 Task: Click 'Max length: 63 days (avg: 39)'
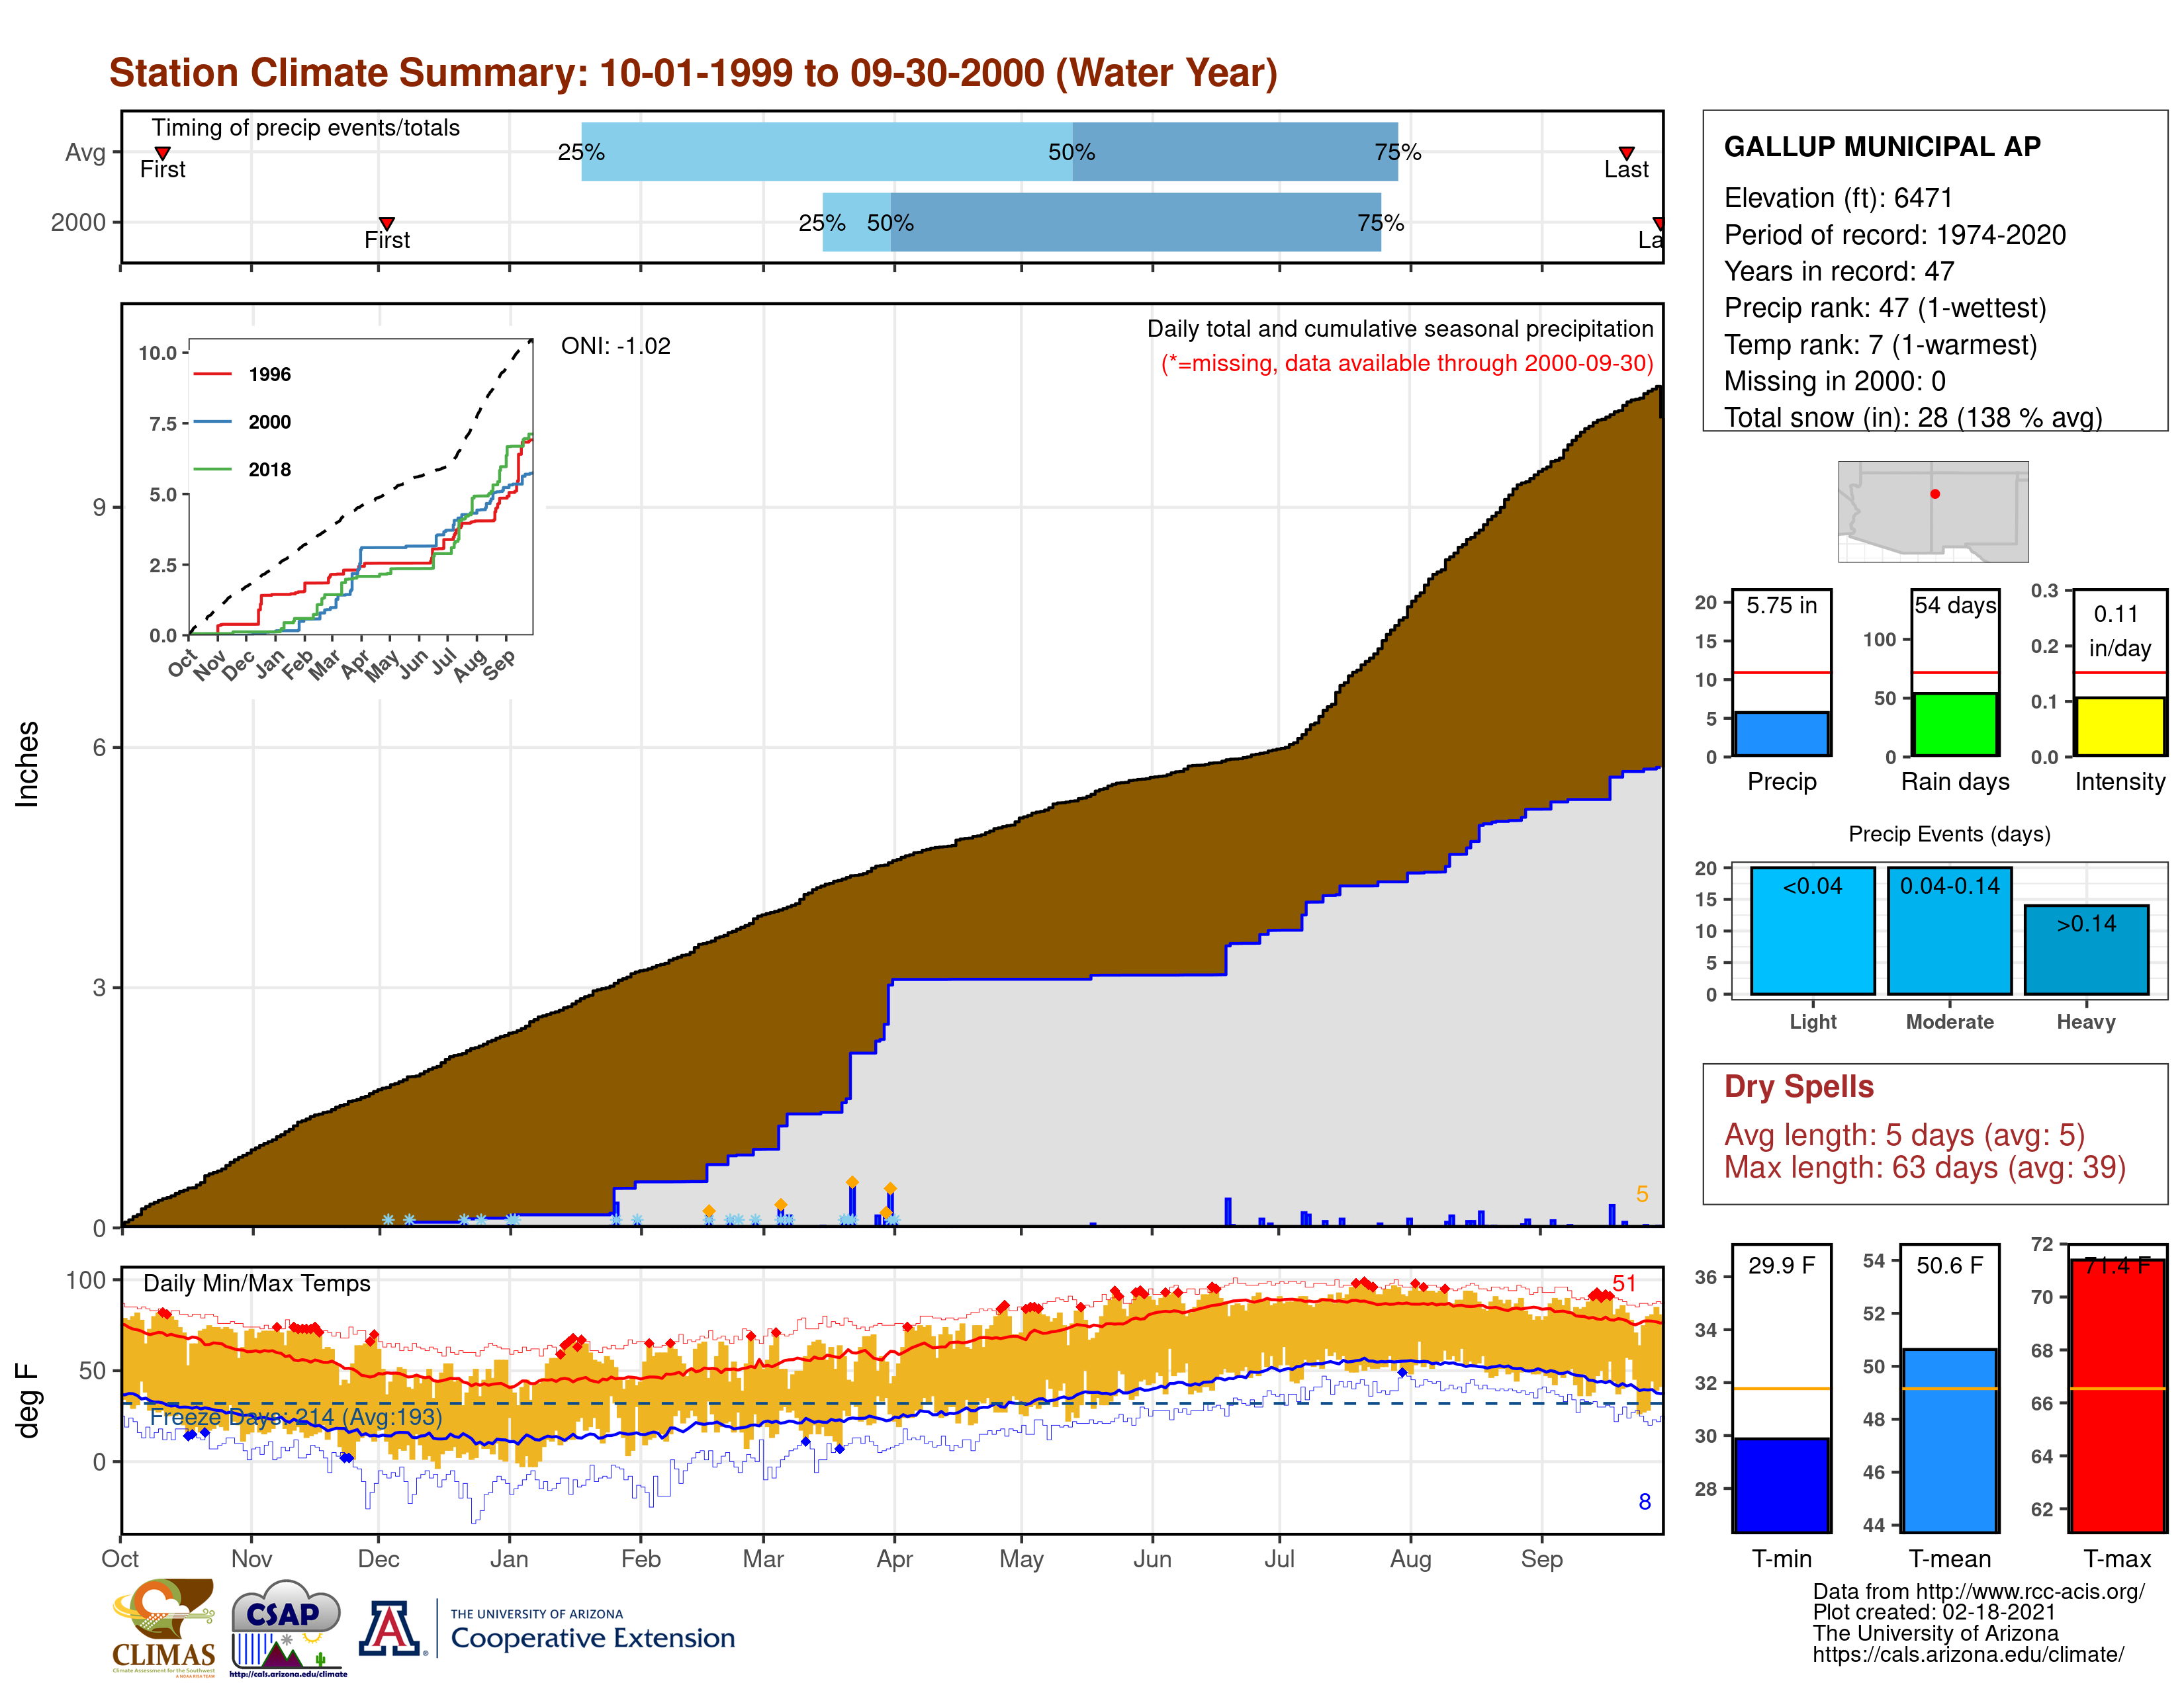(1924, 1167)
